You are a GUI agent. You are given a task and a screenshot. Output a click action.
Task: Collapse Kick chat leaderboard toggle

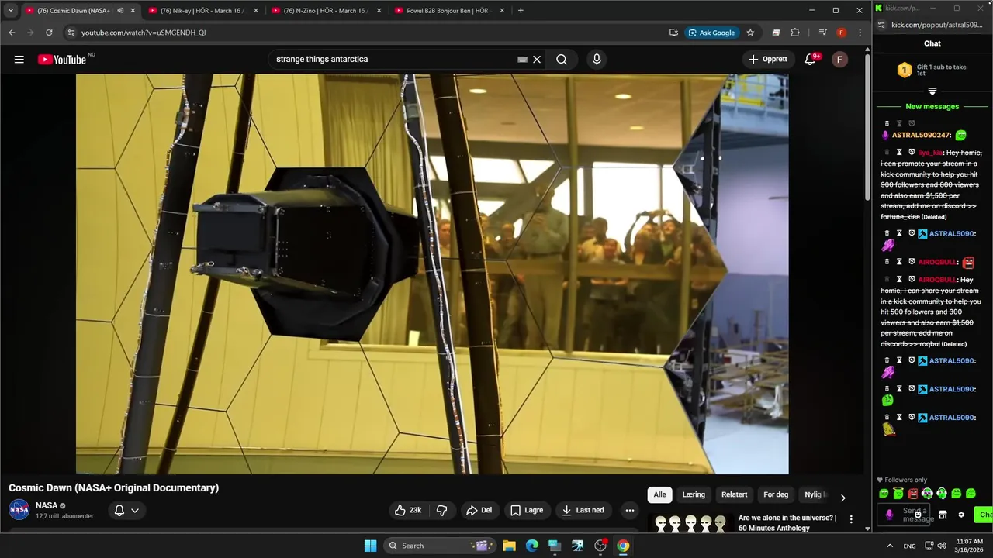click(932, 91)
